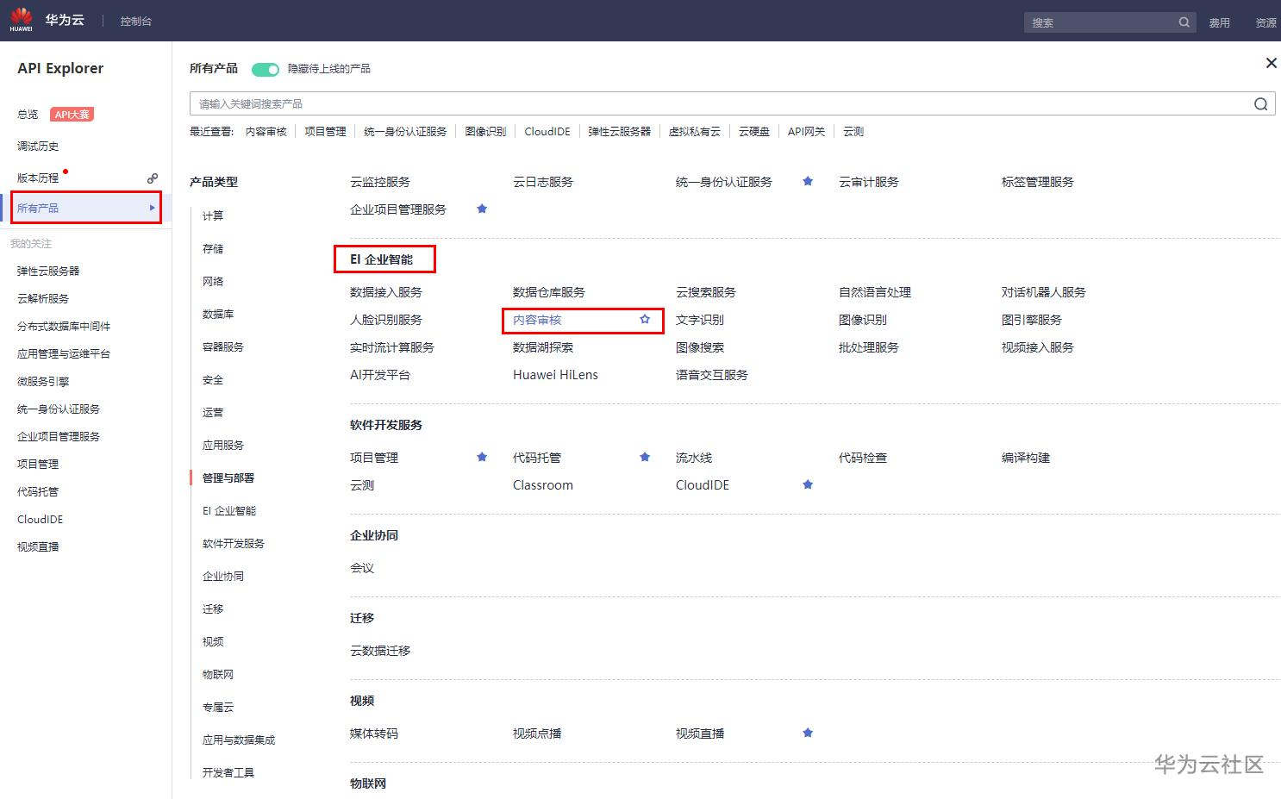Open 编译构建 product
The image size is (1281, 799).
pyautogui.click(x=1026, y=458)
